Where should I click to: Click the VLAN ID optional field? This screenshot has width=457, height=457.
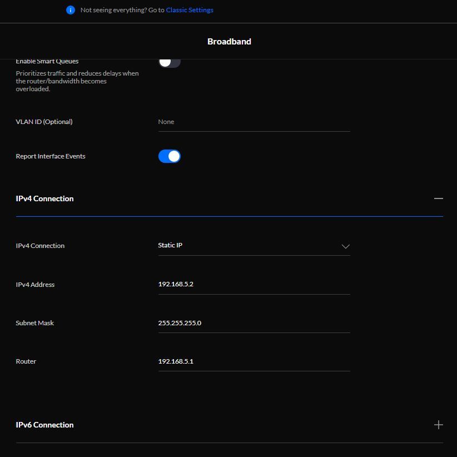253,122
